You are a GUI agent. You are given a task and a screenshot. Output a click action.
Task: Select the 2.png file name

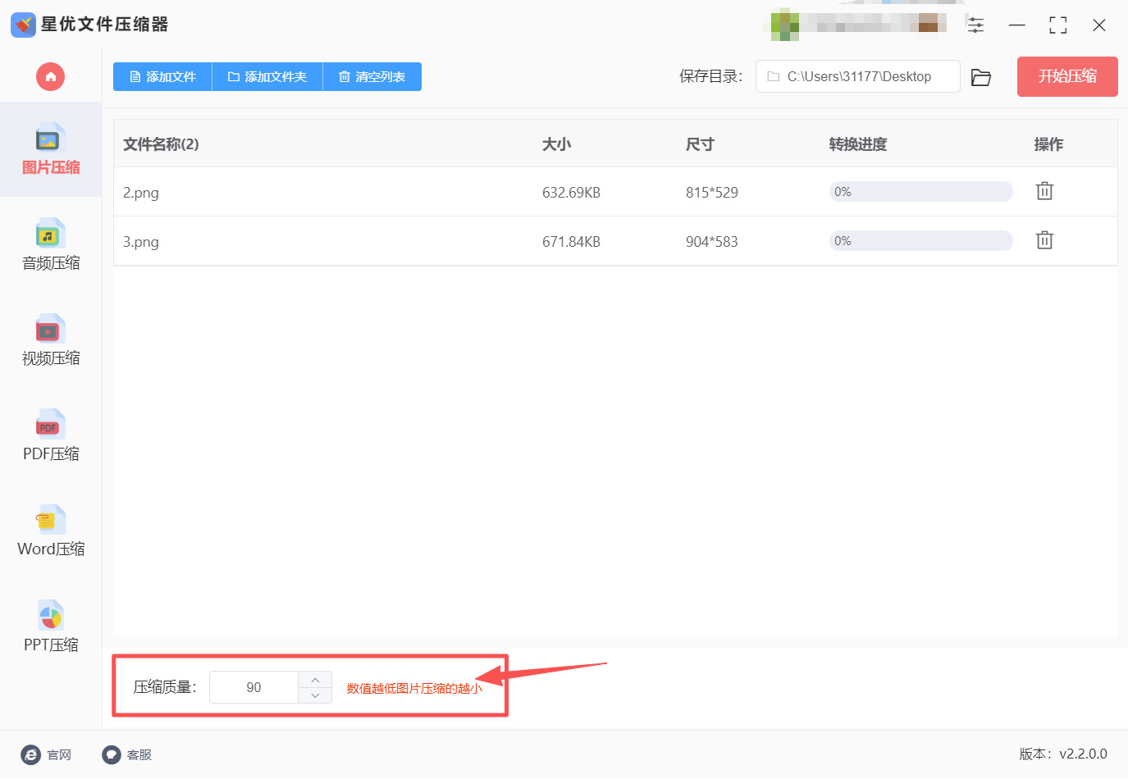tap(141, 193)
